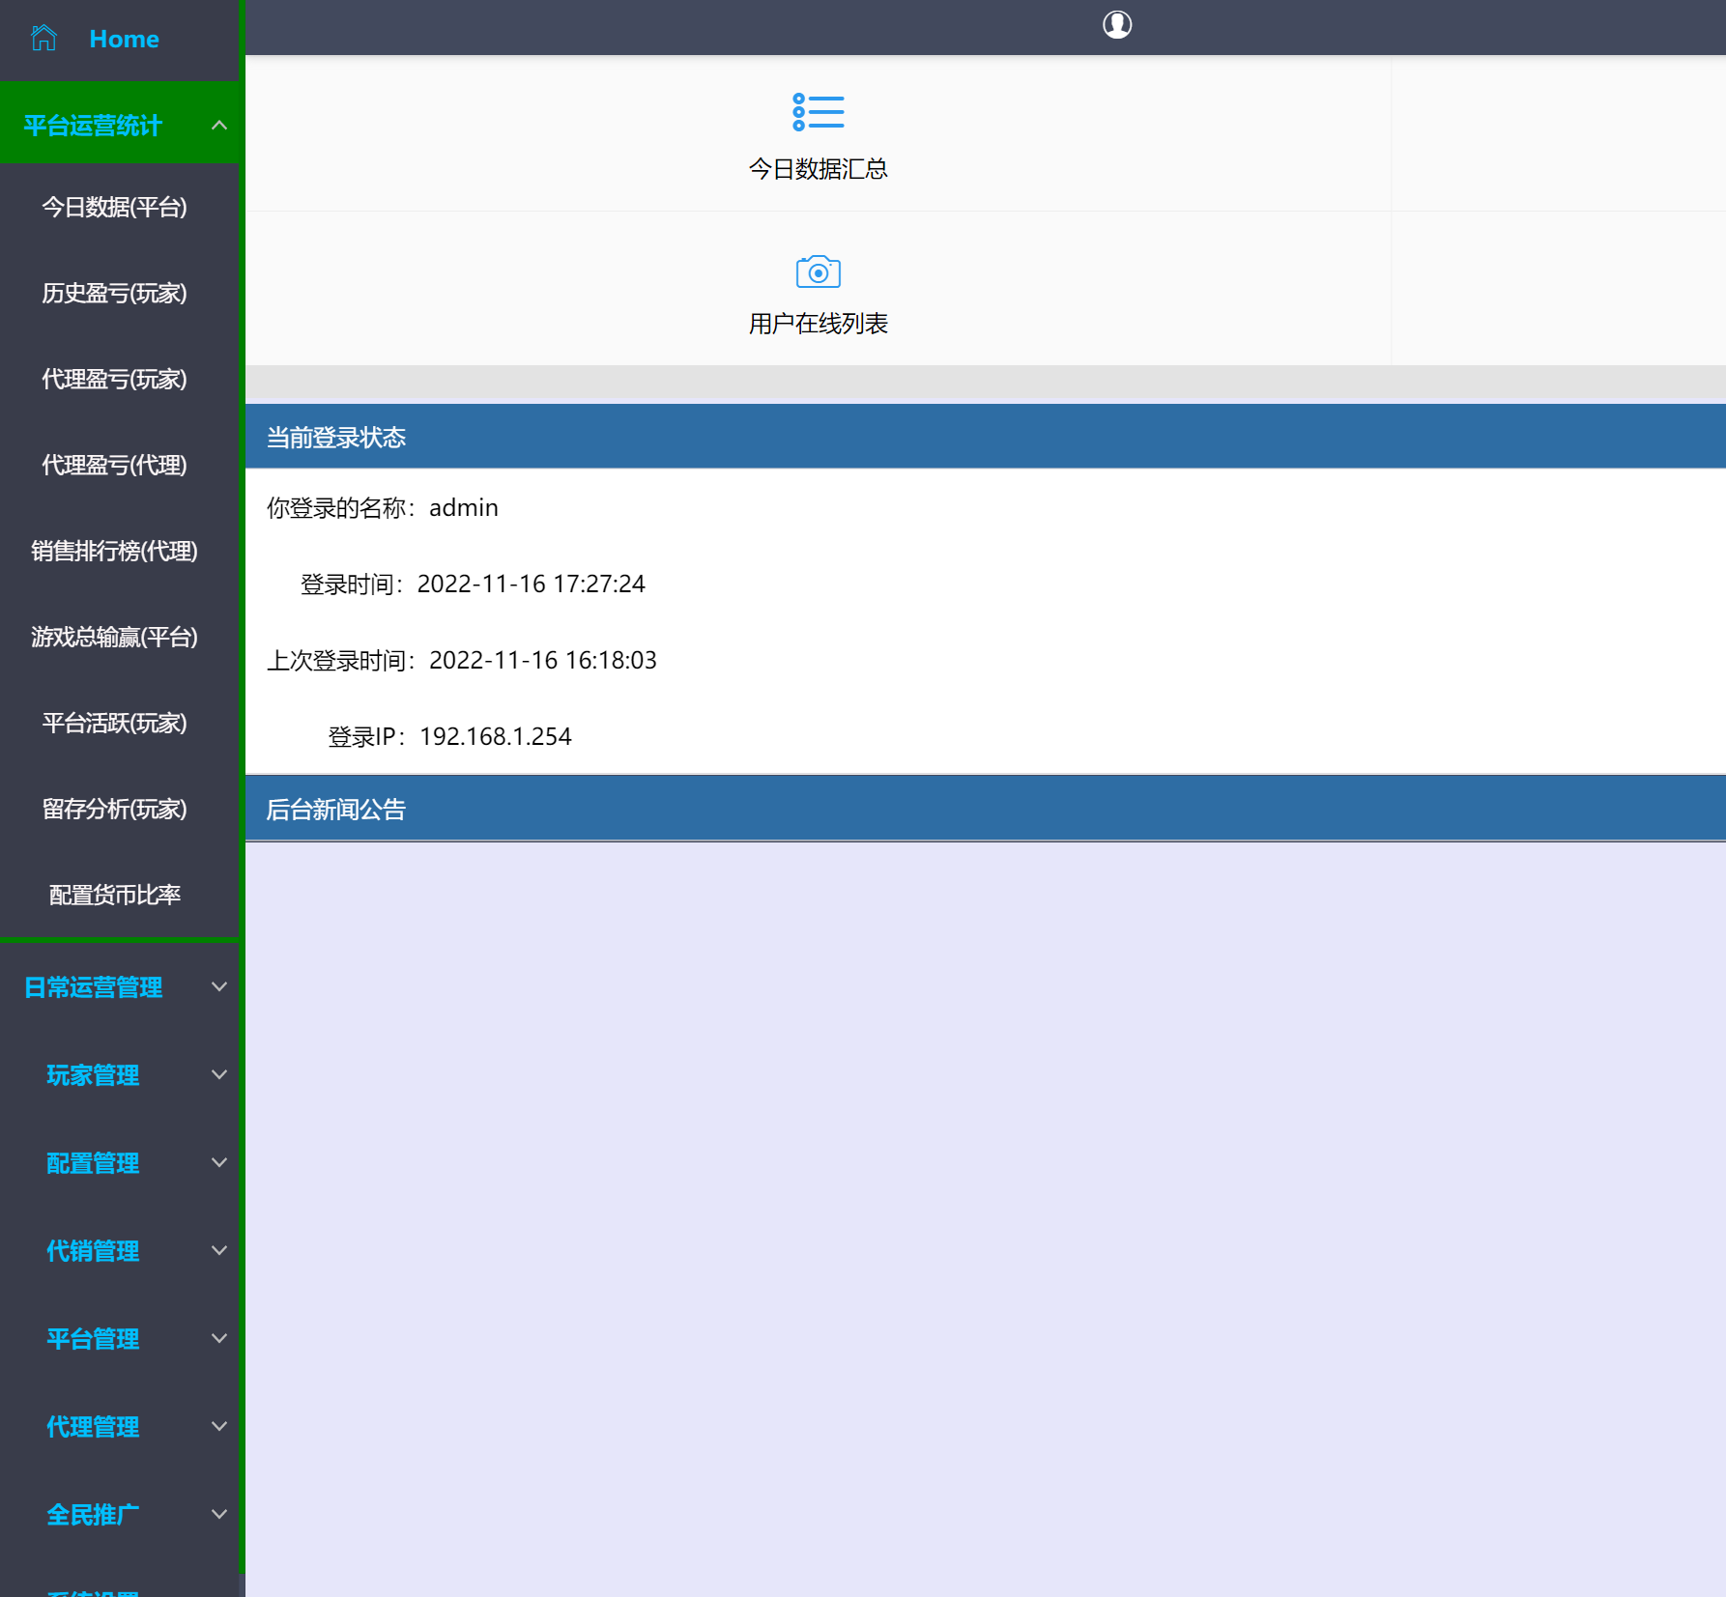Expand the 代销管理 chevron
This screenshot has width=1726, height=1597.
pos(219,1250)
